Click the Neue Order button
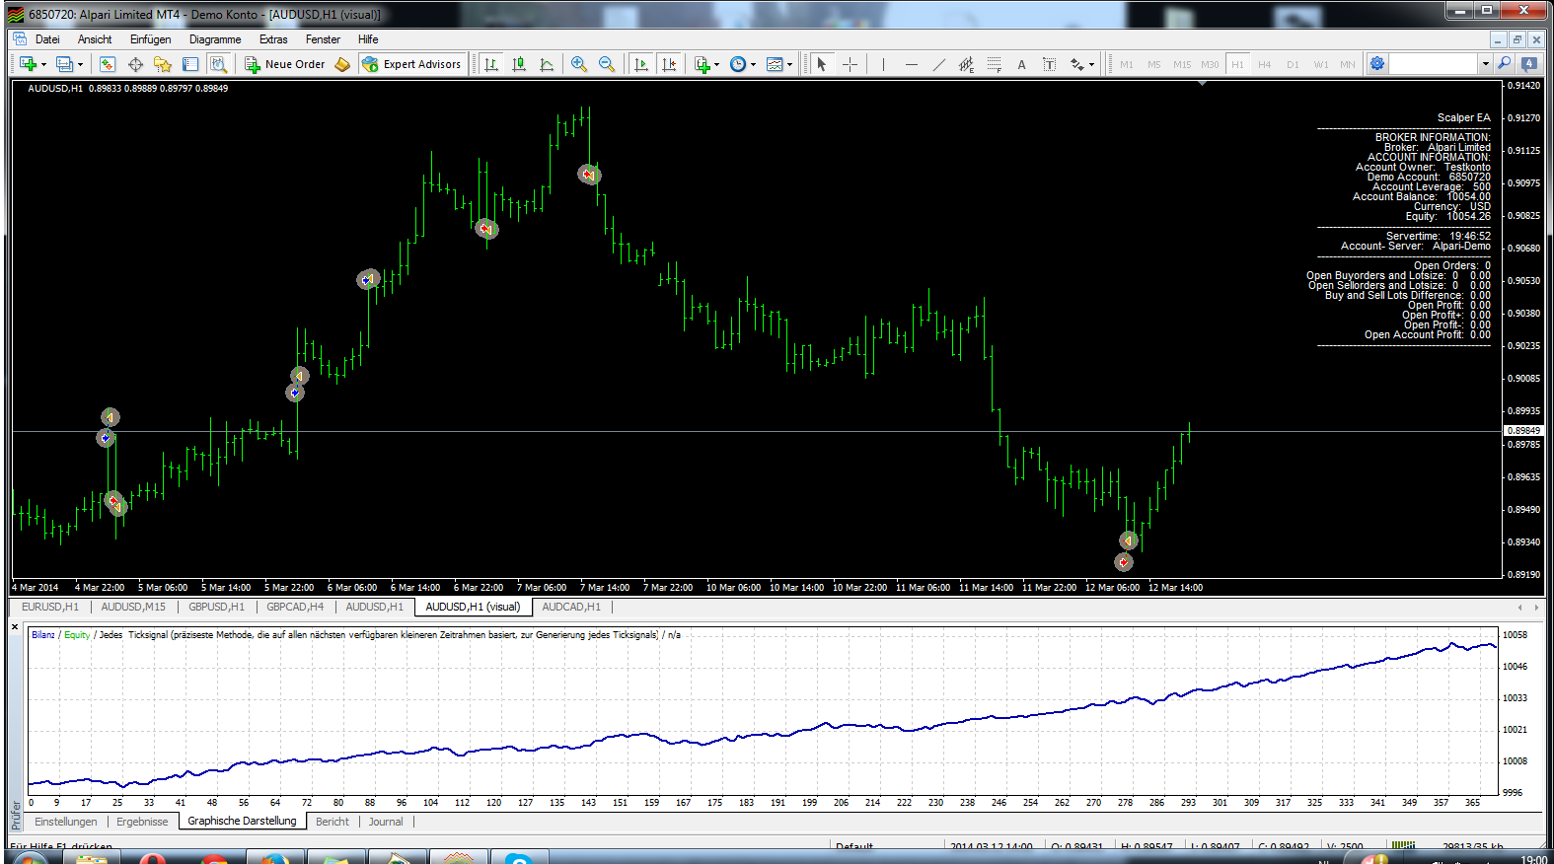1554x864 pixels. (x=285, y=64)
